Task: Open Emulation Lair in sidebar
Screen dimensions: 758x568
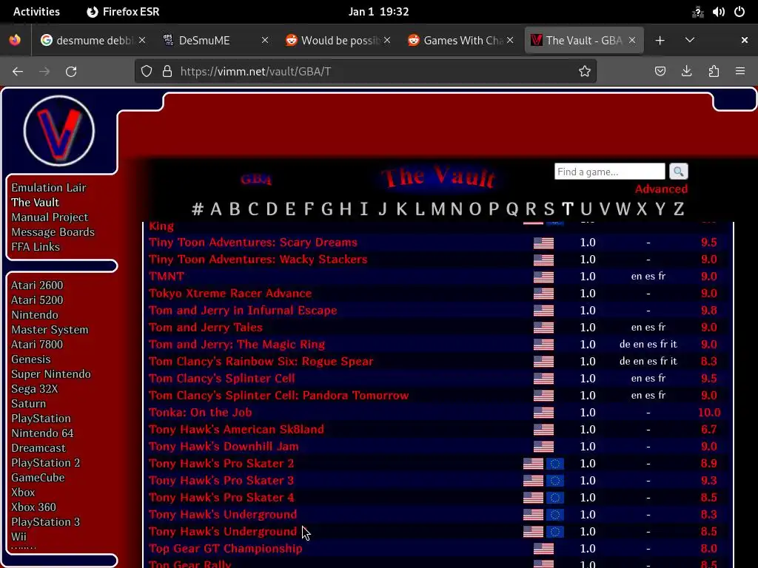Action: tap(49, 188)
